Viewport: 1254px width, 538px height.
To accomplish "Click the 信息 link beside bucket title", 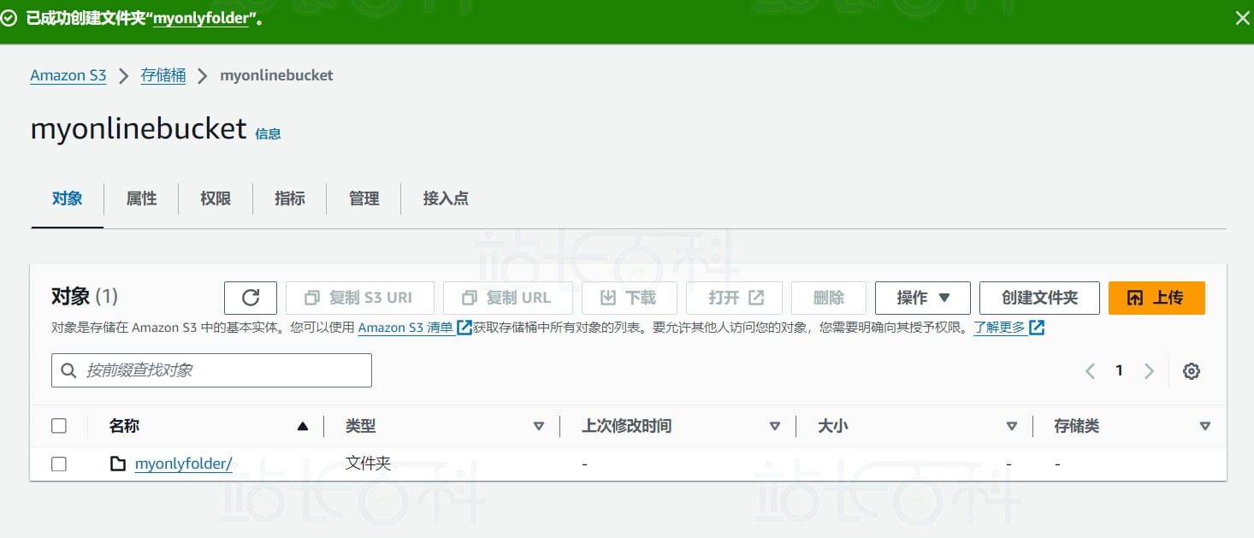I will (268, 133).
